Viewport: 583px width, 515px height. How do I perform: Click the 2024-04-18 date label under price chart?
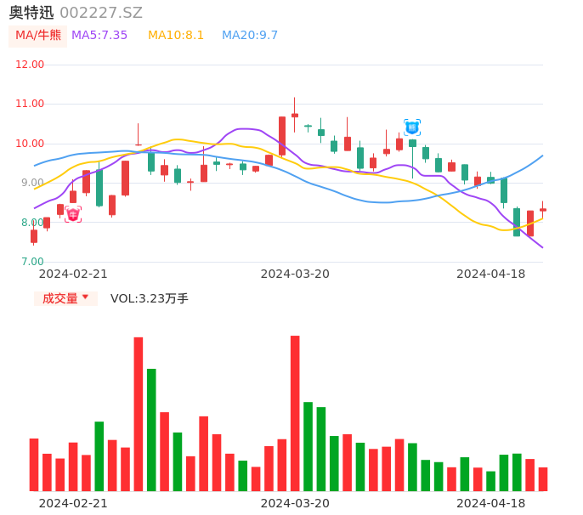(x=491, y=274)
